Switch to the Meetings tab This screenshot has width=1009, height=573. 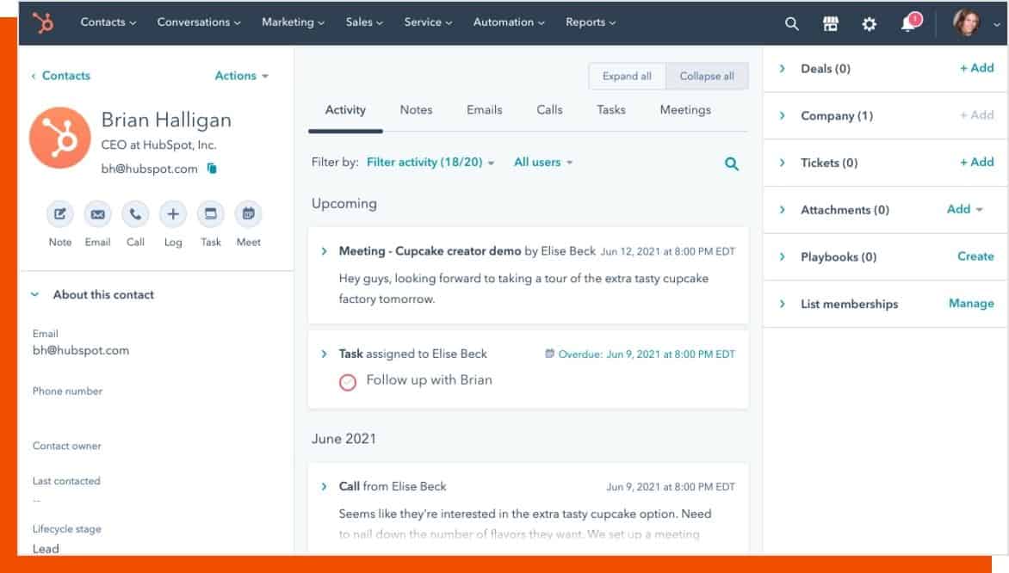pyautogui.click(x=685, y=110)
